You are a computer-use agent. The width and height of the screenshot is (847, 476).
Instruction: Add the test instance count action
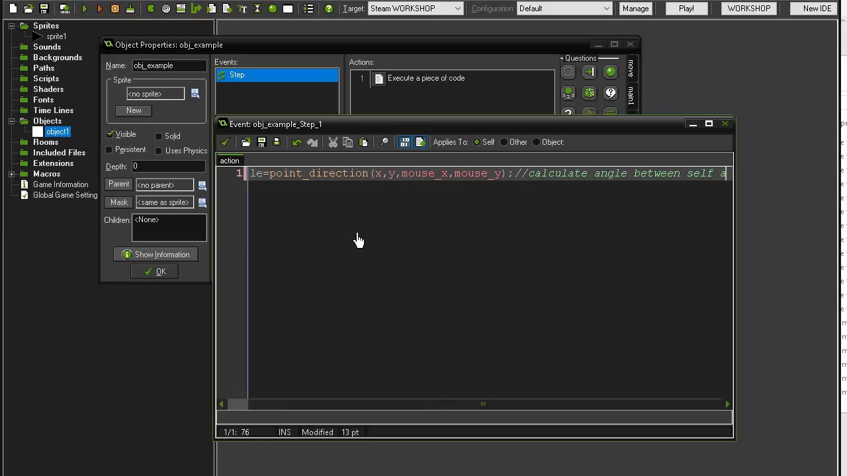point(568,93)
